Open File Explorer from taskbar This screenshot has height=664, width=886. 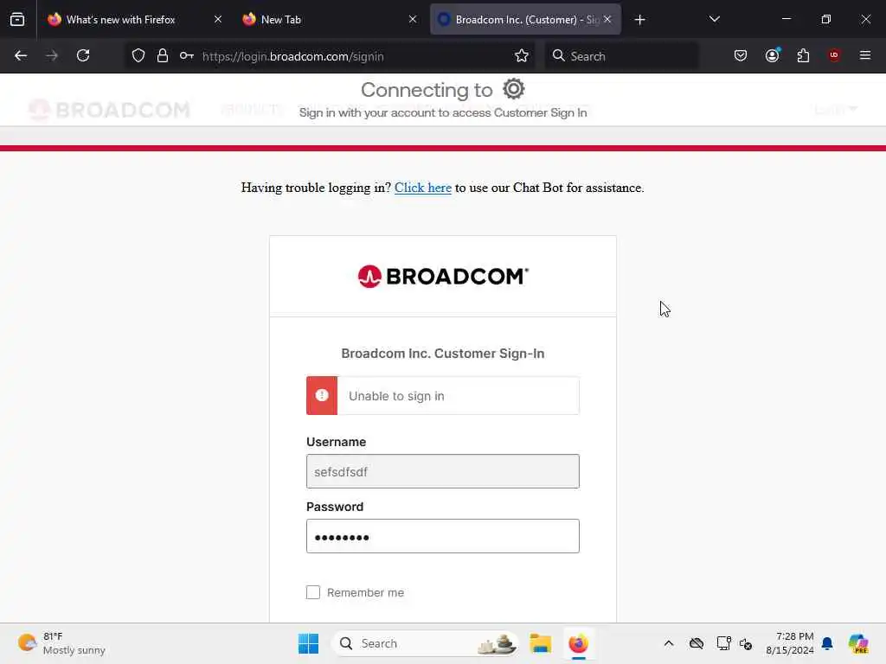(540, 643)
